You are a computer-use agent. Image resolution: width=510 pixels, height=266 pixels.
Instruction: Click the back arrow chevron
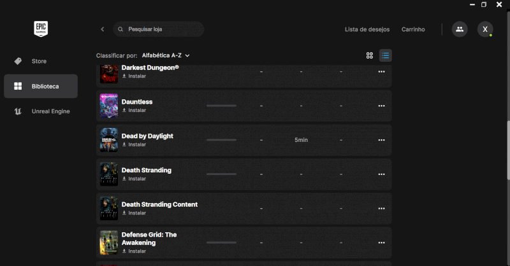coord(102,29)
